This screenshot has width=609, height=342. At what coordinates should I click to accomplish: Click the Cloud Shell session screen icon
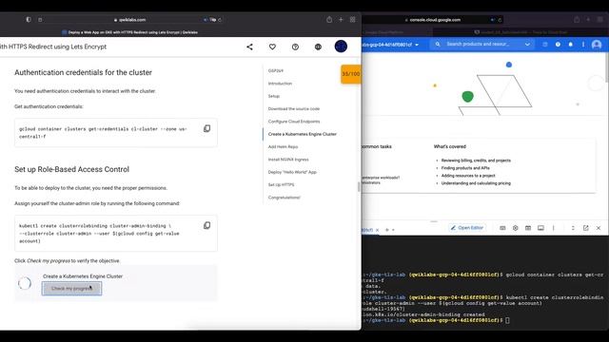tap(540, 228)
